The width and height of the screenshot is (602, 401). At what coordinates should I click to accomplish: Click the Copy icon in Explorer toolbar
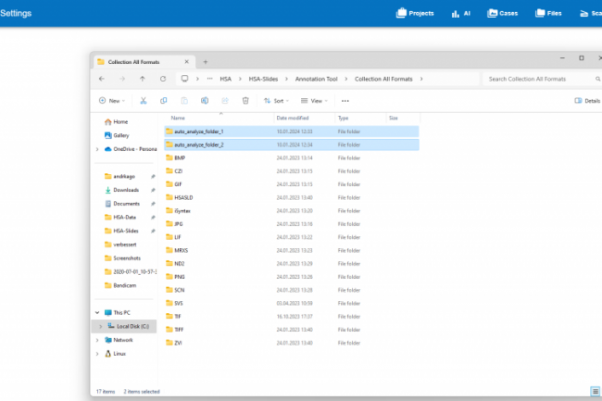[163, 100]
